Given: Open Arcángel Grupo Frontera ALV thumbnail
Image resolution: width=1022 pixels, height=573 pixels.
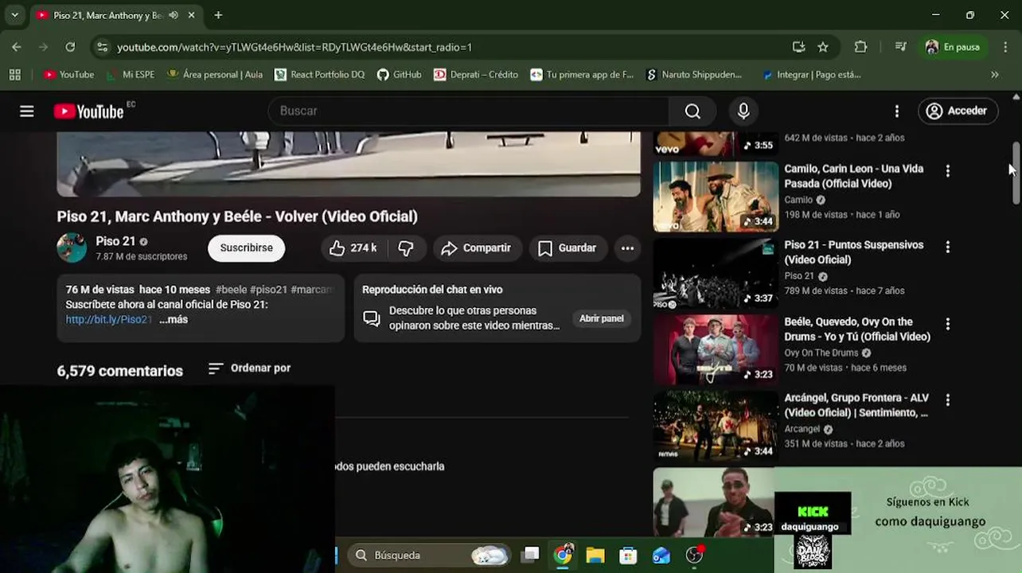Looking at the screenshot, I should 716,427.
